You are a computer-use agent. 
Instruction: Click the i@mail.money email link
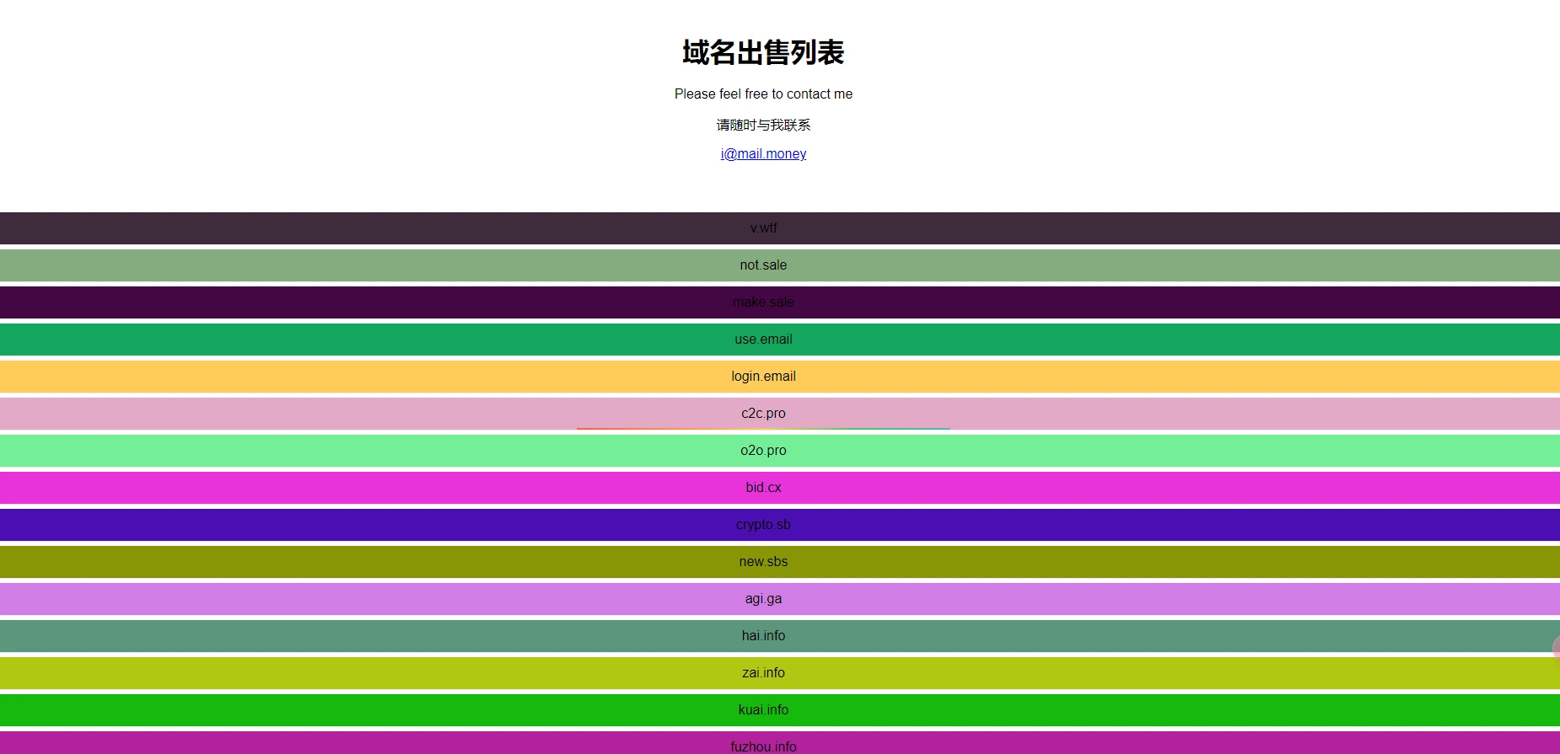[x=763, y=154]
